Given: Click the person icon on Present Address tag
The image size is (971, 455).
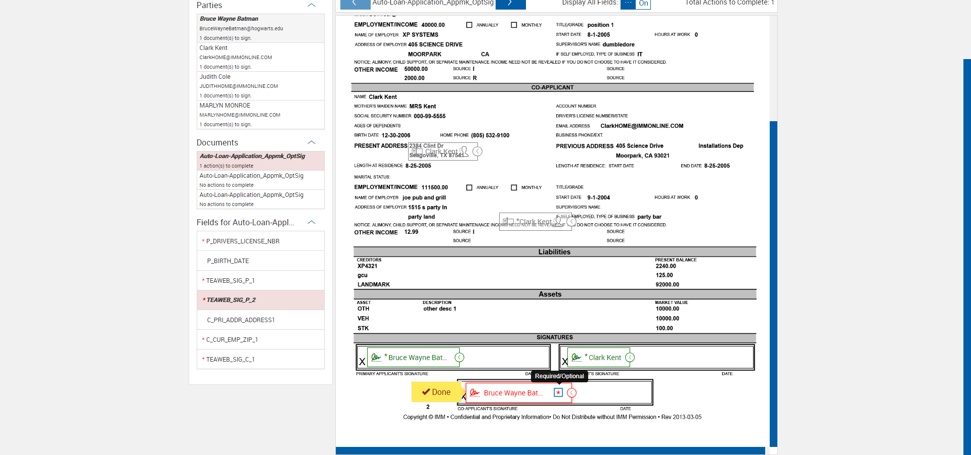Looking at the screenshot, I should coord(464,151).
